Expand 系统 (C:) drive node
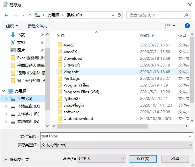Viewport: 195px width, 167px height. pyautogui.click(x=6, y=99)
